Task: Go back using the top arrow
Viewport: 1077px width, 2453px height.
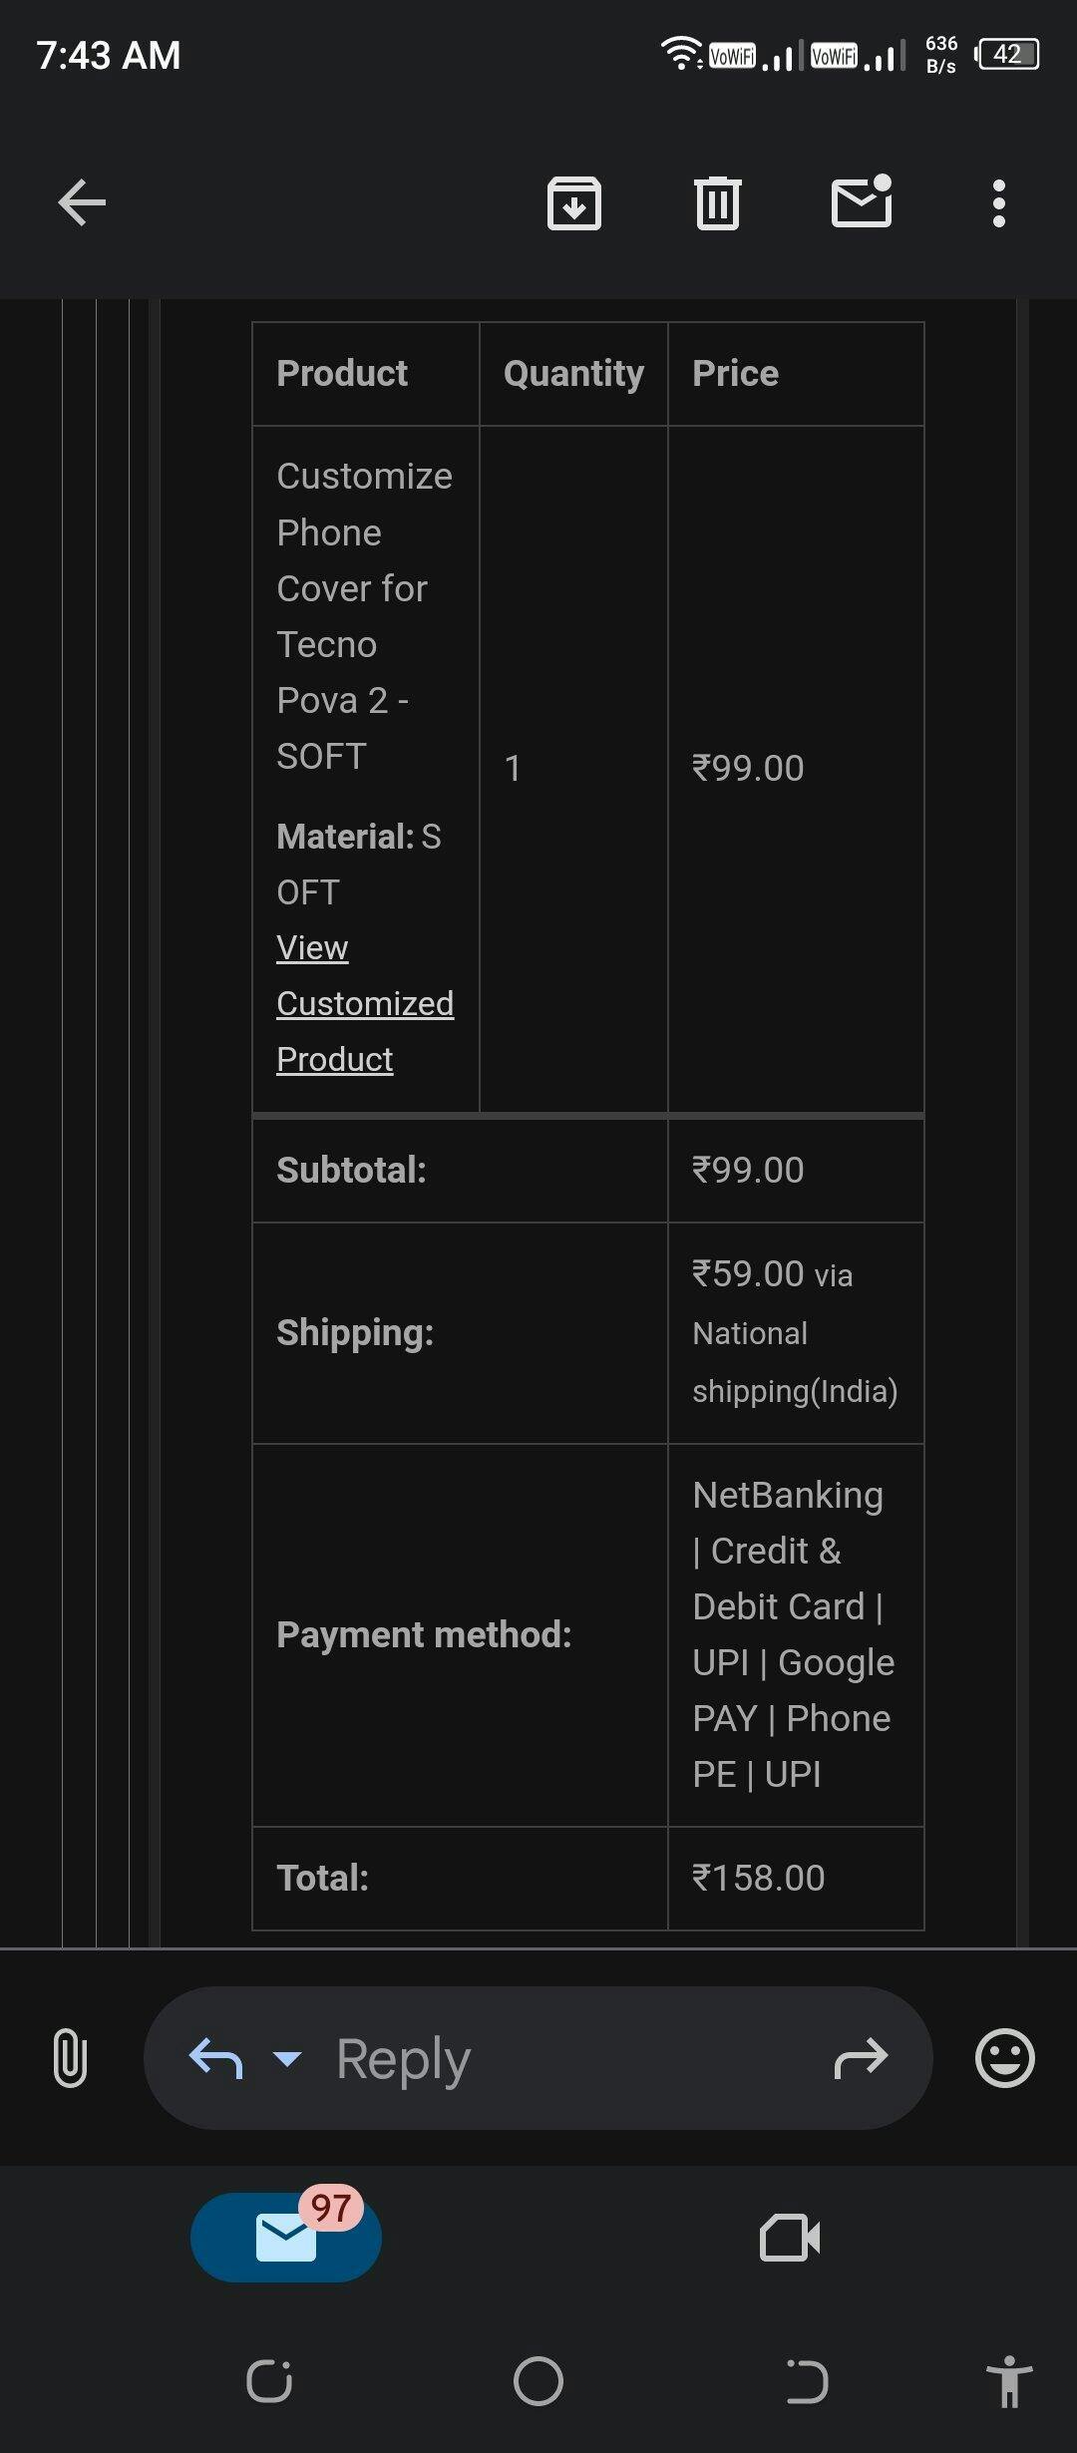Action: [82, 203]
